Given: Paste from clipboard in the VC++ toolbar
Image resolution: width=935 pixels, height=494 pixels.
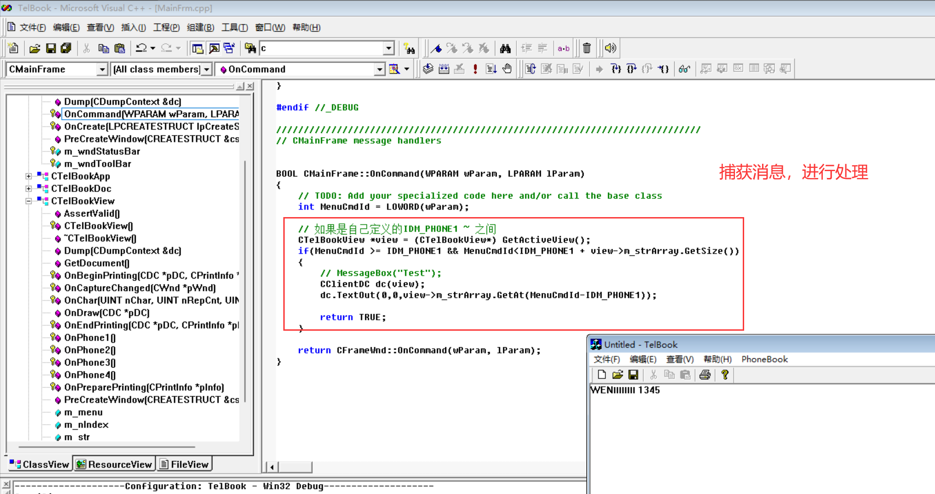Looking at the screenshot, I should (x=120, y=48).
